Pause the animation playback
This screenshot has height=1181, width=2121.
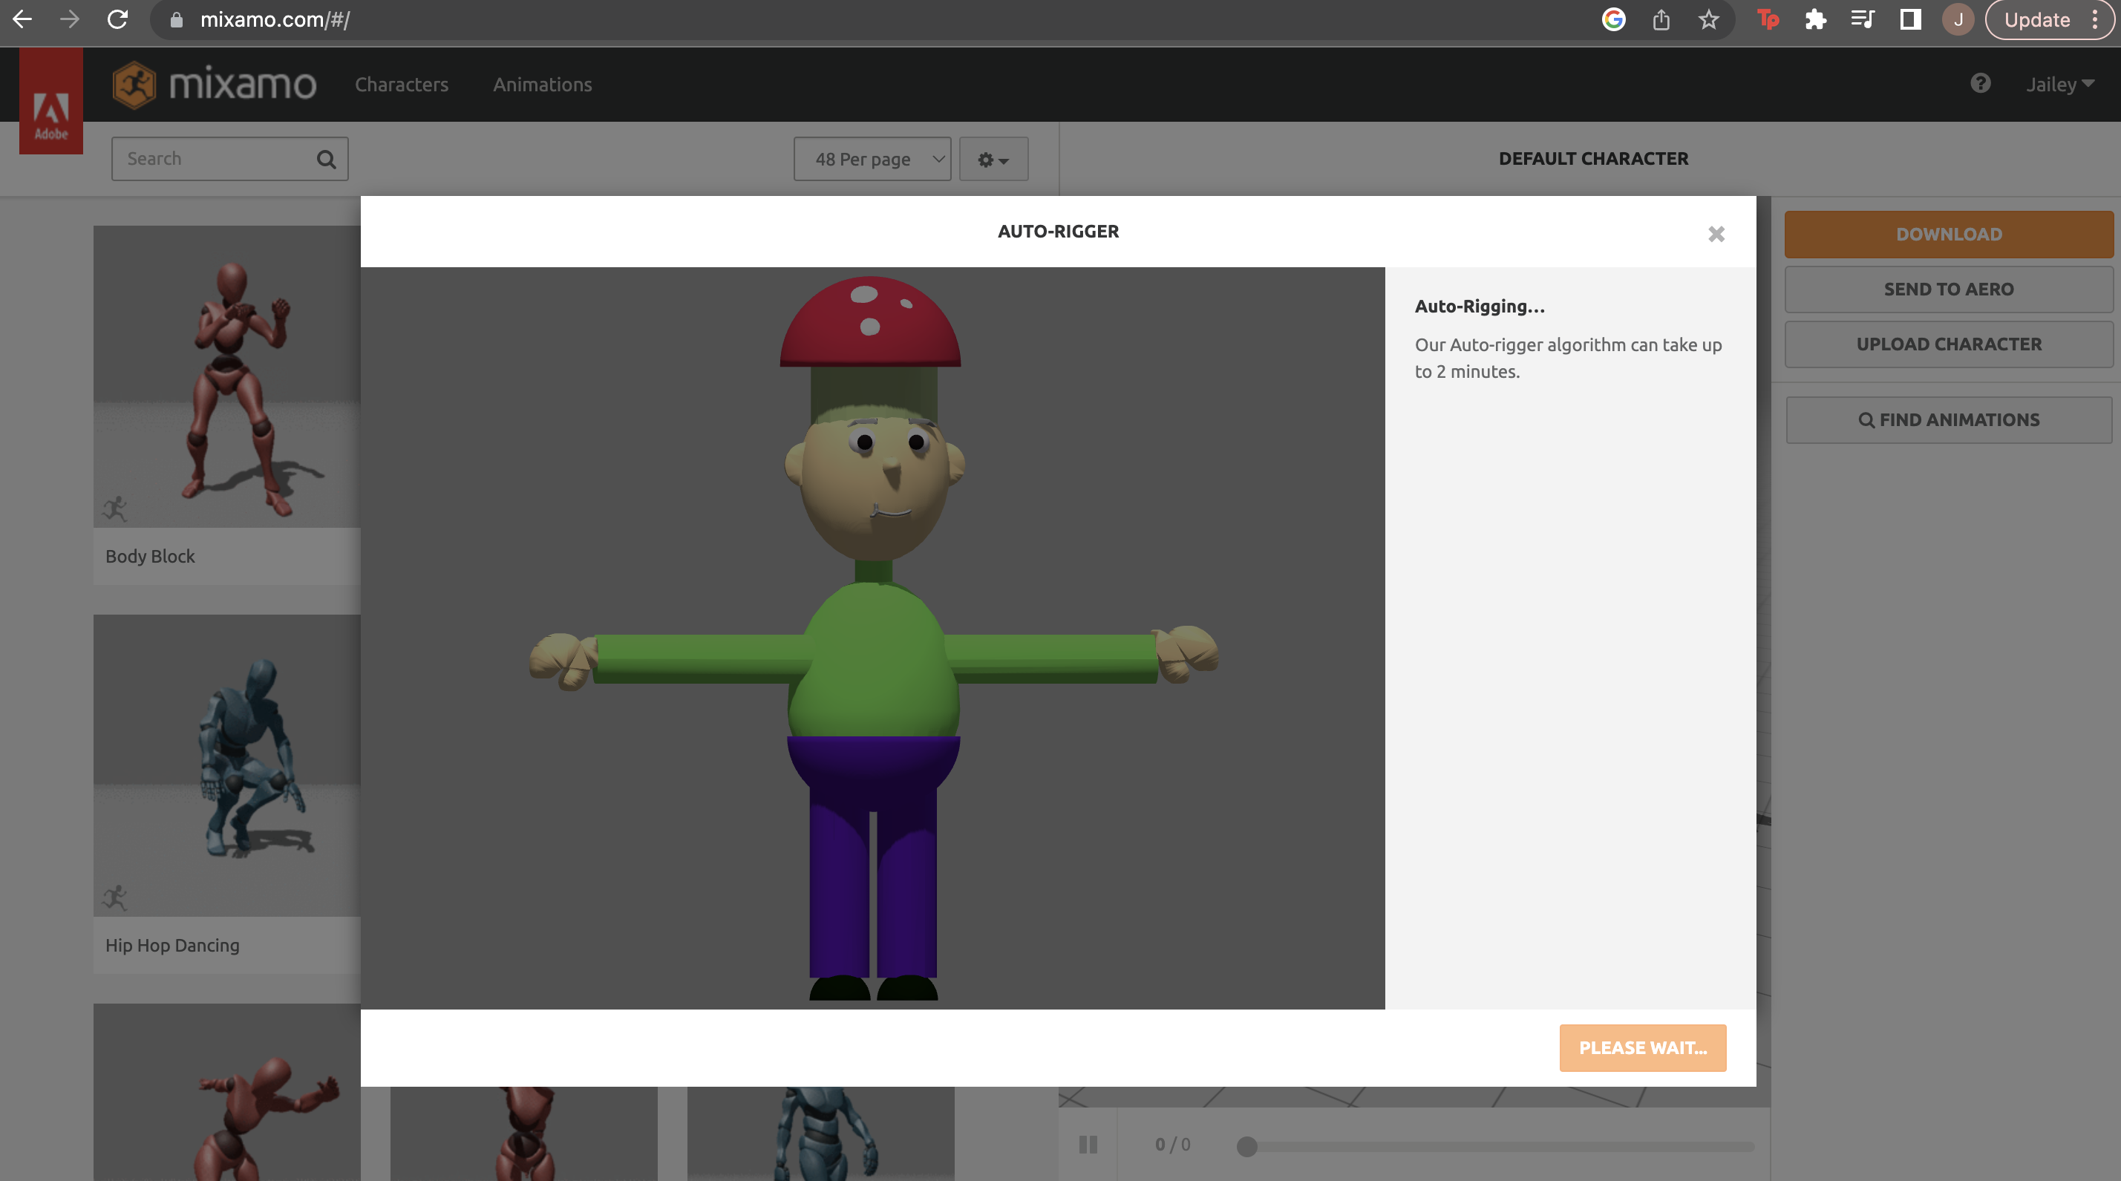click(x=1088, y=1145)
